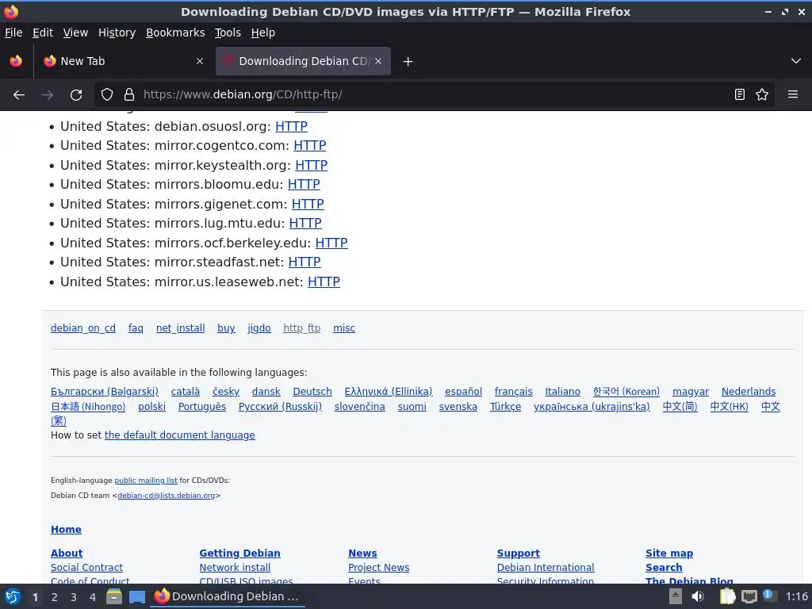
Task: Open the network status tray icon
Action: click(749, 596)
